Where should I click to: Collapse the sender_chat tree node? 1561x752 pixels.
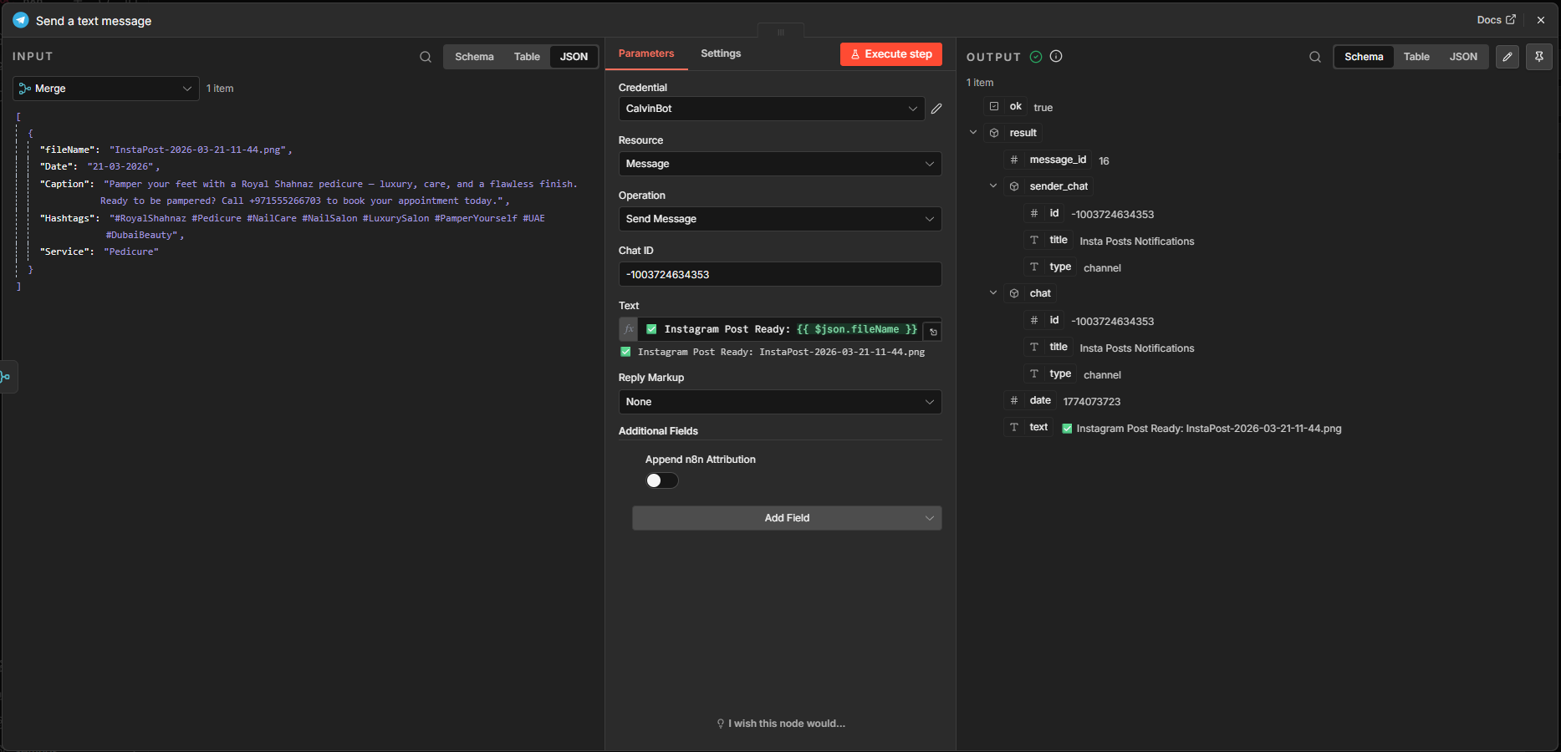point(993,186)
